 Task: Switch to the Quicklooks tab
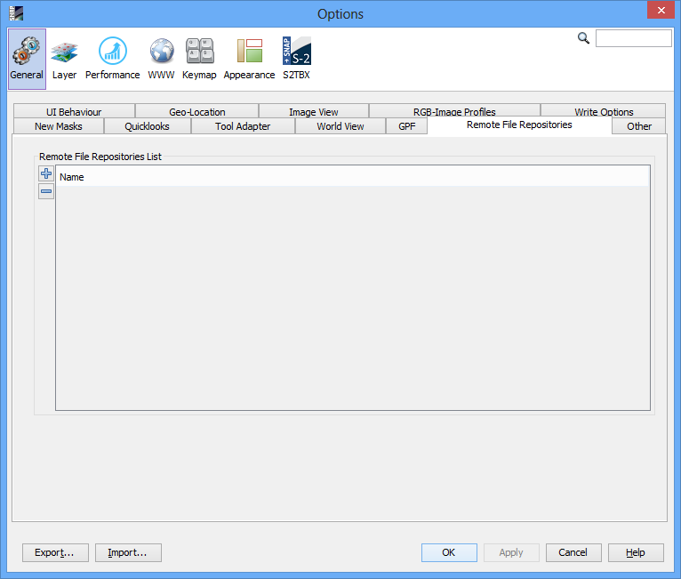tap(148, 126)
